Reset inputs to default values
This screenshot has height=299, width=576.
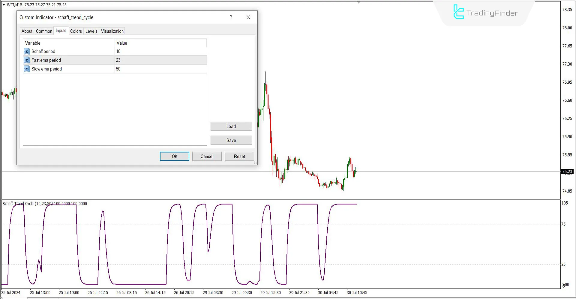point(239,156)
